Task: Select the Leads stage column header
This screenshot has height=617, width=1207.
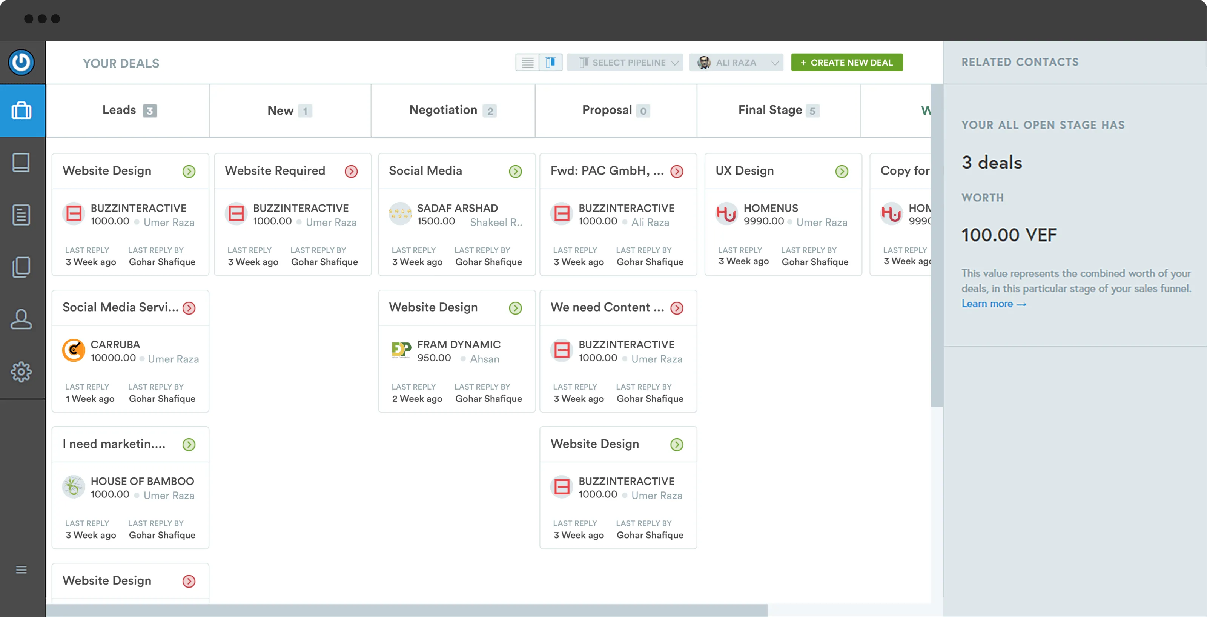Action: pyautogui.click(x=128, y=111)
